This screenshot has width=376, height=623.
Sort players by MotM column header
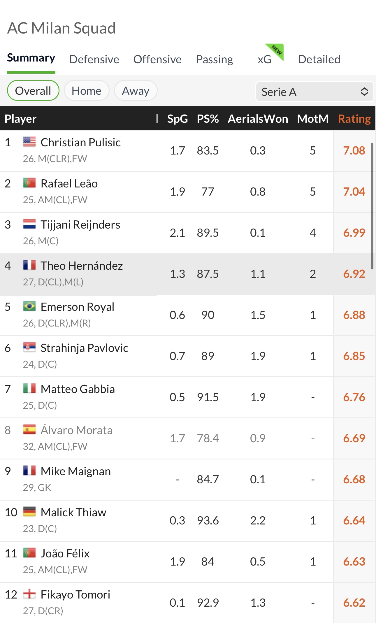click(313, 119)
